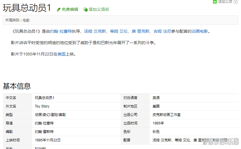Click the 基本信息 section heading
Screen dimensions: 241x149
coord(17,86)
